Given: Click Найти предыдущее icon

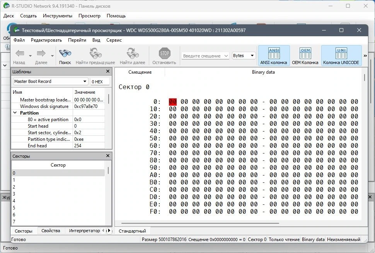Looking at the screenshot, I should coord(95,54).
